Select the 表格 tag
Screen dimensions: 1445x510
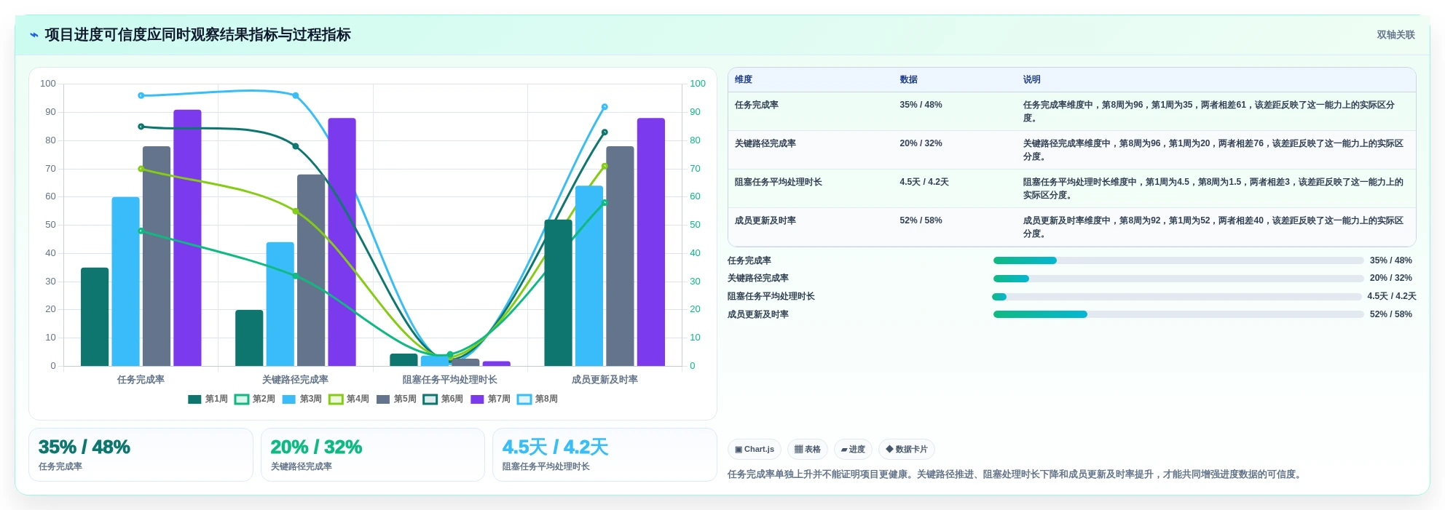coord(808,450)
